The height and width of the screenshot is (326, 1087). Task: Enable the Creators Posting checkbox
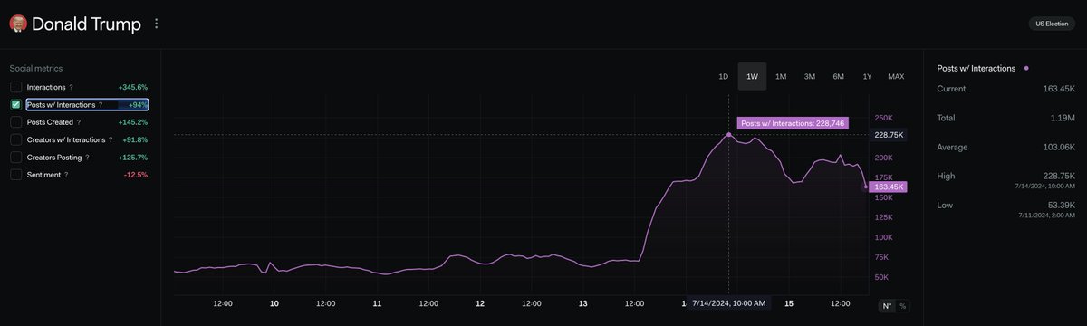point(15,158)
